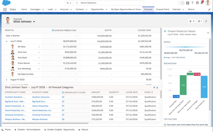
Task: Jump to Gloria Barnes's forecast arrow icon
Action: (39, 63)
